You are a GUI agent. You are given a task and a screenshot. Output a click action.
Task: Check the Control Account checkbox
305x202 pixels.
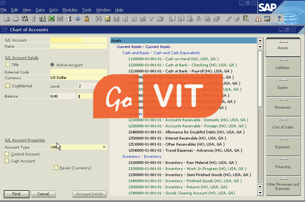point(7,154)
